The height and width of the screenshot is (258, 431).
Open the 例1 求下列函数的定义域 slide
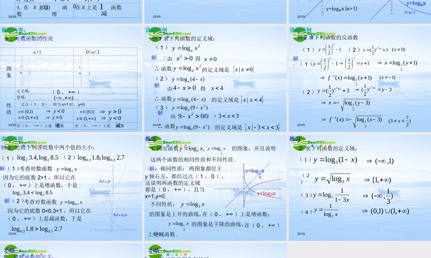(215, 79)
